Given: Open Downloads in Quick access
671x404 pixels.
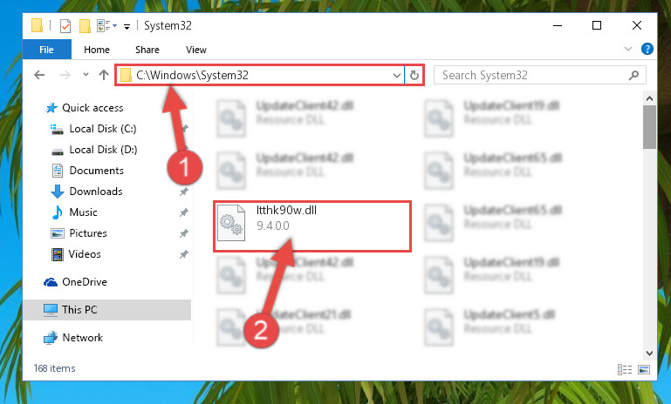Looking at the screenshot, I should [96, 192].
